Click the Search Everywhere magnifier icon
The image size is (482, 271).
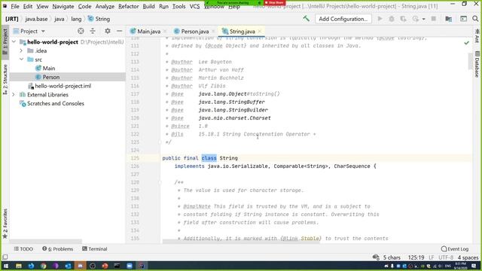475,19
